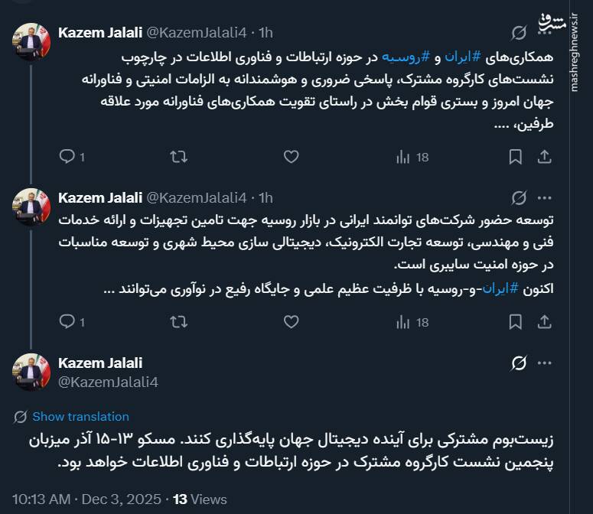Image resolution: width=593 pixels, height=514 pixels.
Task: Repost the middle tweet
Action: 178,322
